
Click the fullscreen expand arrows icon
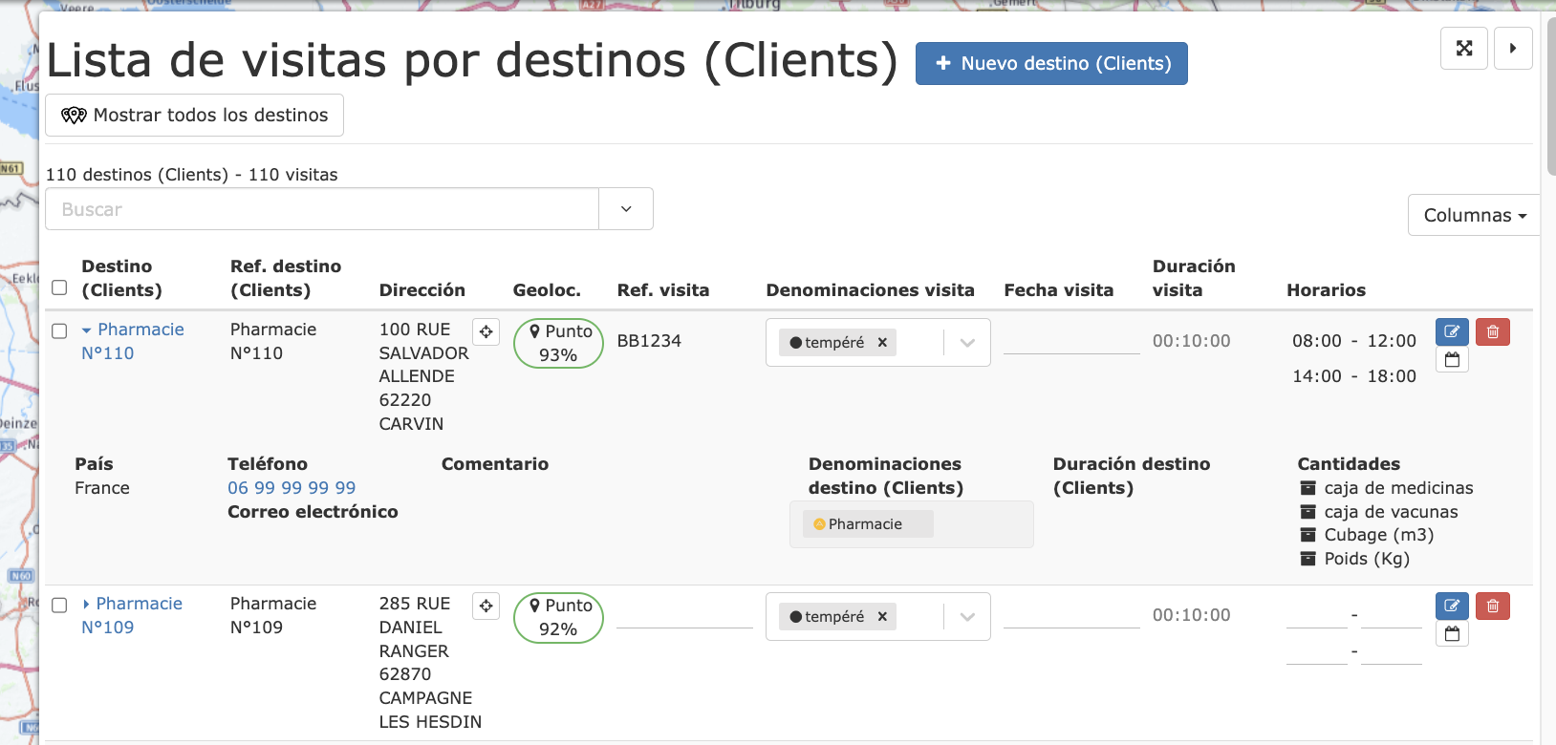point(1463,48)
